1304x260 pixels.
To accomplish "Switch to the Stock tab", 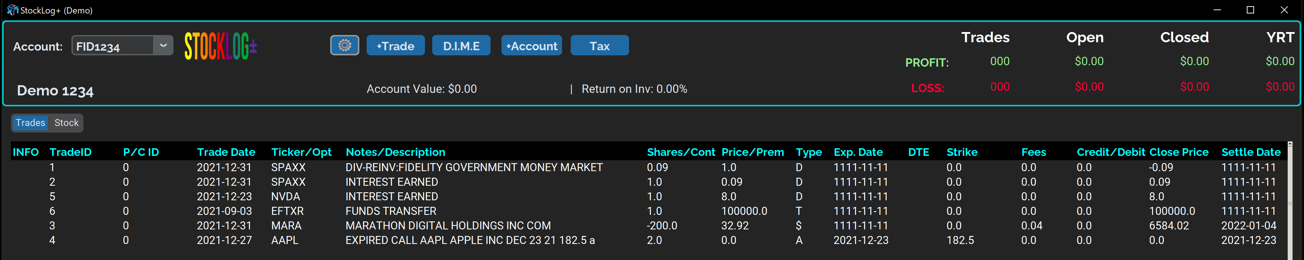I will click(x=66, y=123).
